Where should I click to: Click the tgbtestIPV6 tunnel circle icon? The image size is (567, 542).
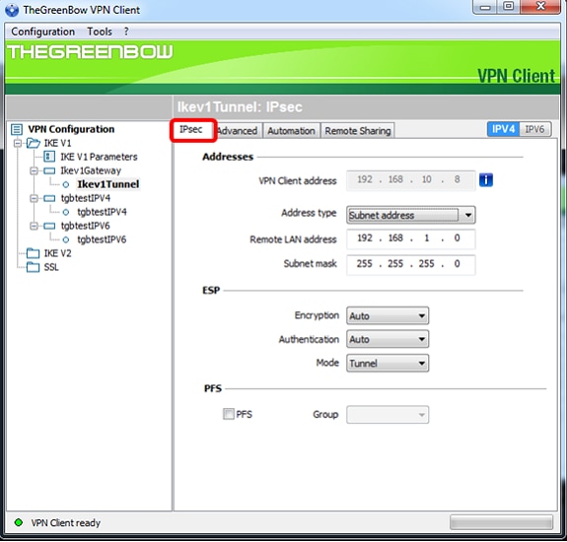click(66, 239)
